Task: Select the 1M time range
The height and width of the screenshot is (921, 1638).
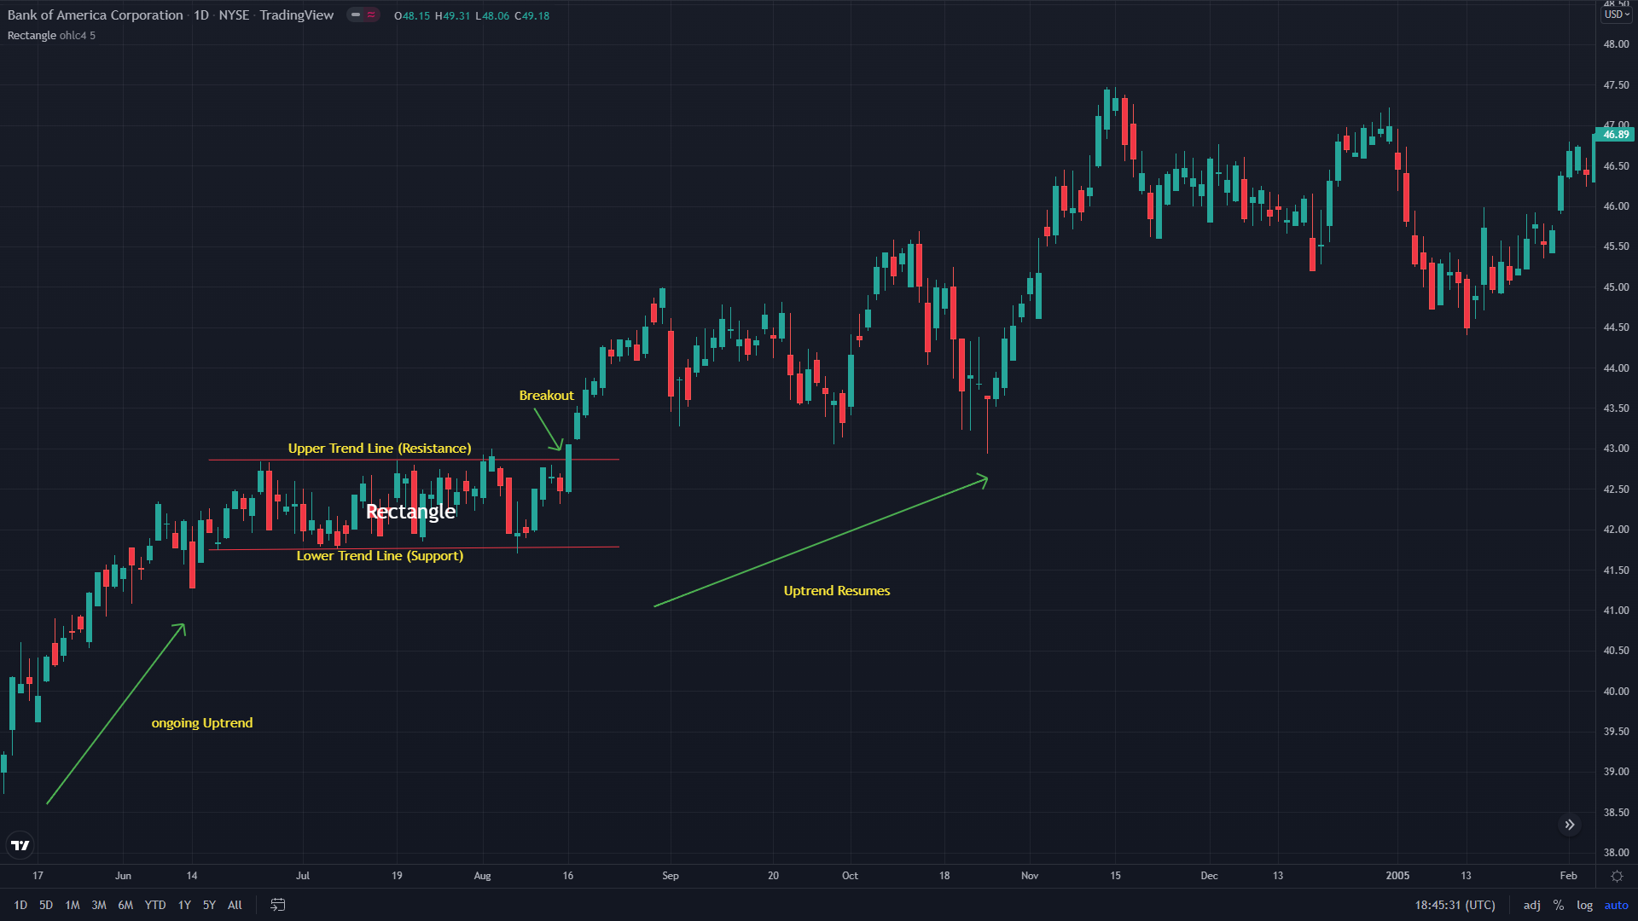Action: point(73,905)
